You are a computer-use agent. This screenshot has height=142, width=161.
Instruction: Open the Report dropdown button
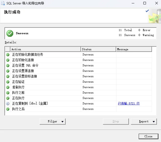click(144, 122)
